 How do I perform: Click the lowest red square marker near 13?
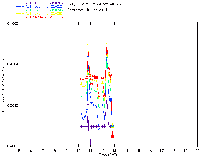point(112,136)
